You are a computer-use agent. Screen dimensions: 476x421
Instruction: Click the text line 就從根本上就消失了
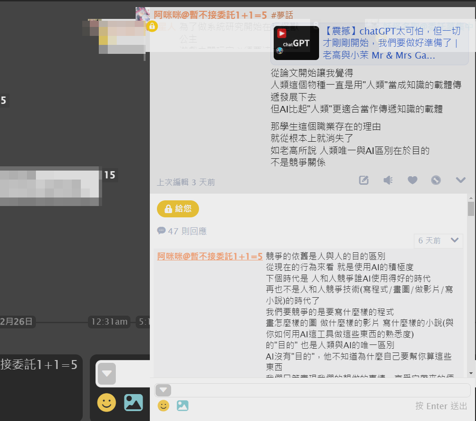pos(312,138)
